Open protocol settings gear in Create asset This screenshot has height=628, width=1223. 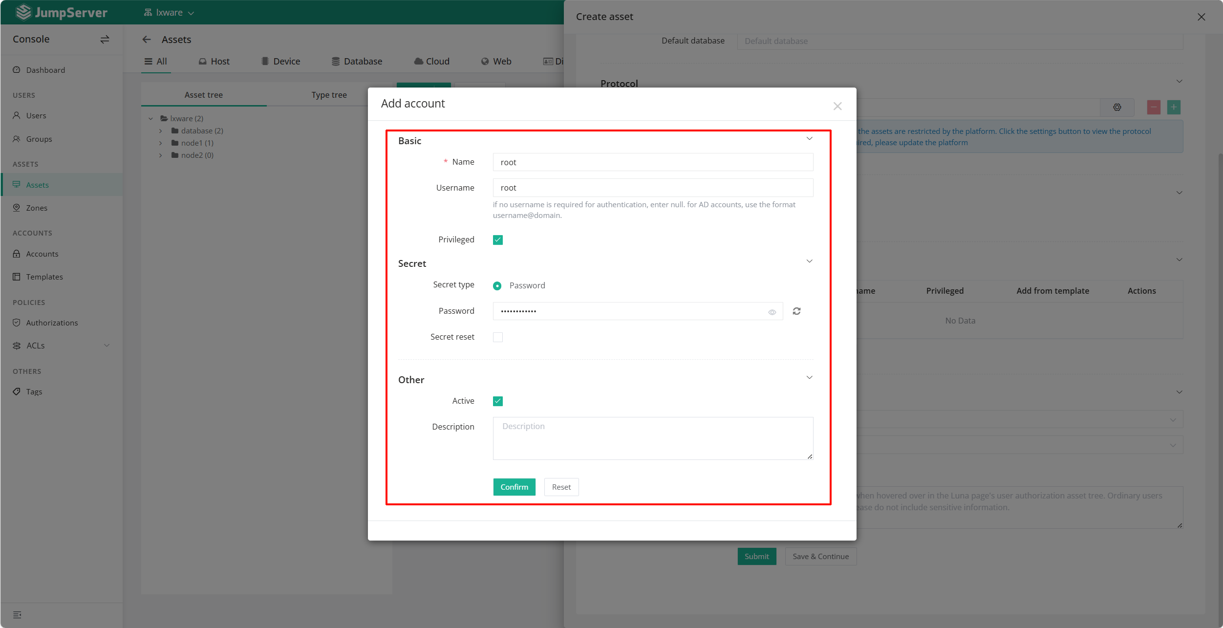[x=1117, y=107]
